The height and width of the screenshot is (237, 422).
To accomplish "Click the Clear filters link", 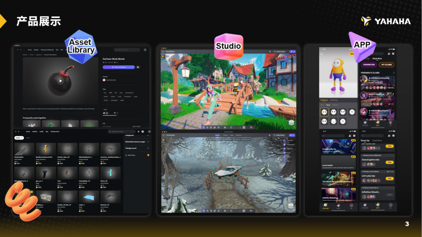I will point(28,138).
